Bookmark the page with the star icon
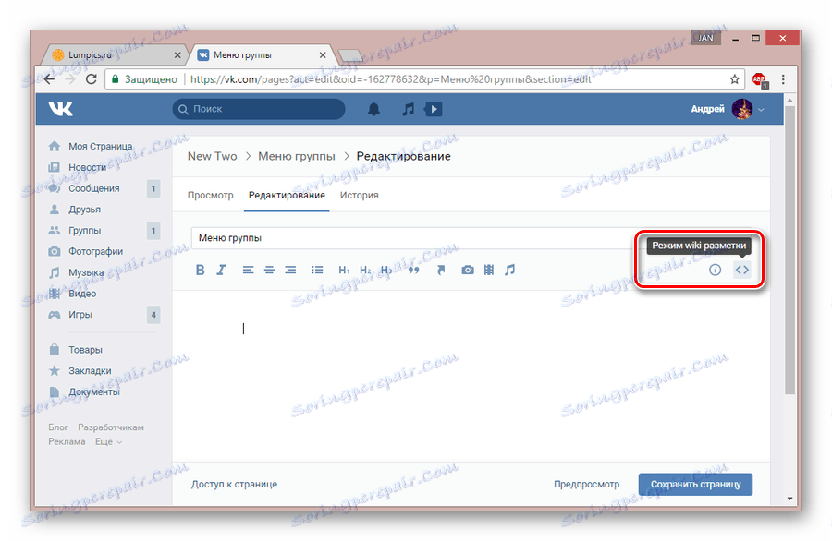Viewport: 832px width, 541px height. [734, 79]
